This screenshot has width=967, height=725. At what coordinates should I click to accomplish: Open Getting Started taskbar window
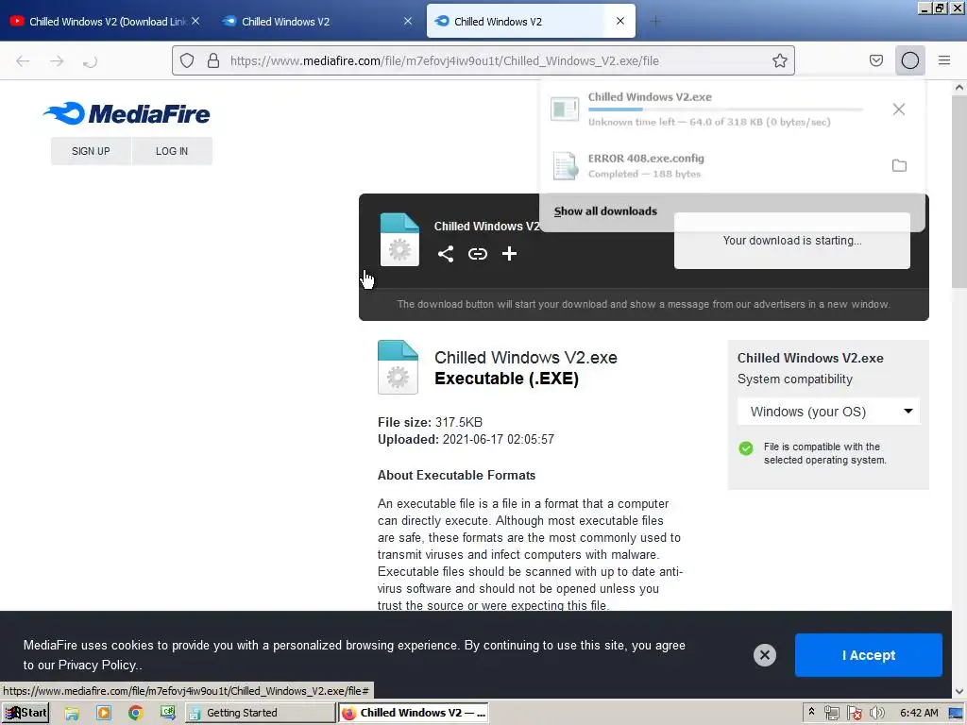point(260,714)
